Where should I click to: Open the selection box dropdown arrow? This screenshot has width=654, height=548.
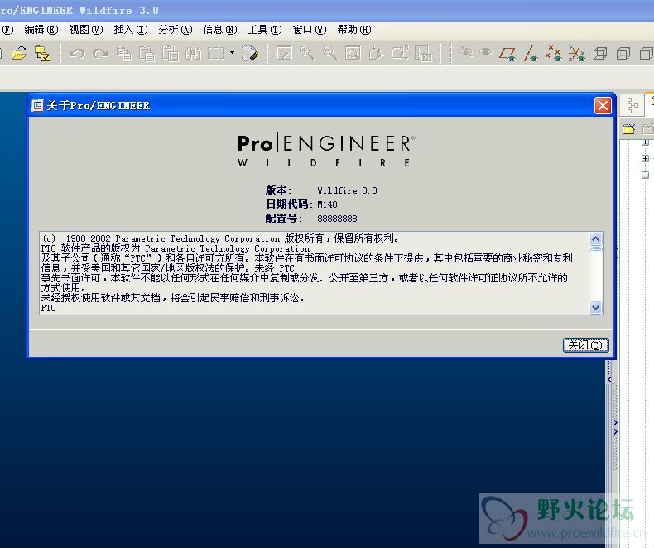click(x=232, y=53)
